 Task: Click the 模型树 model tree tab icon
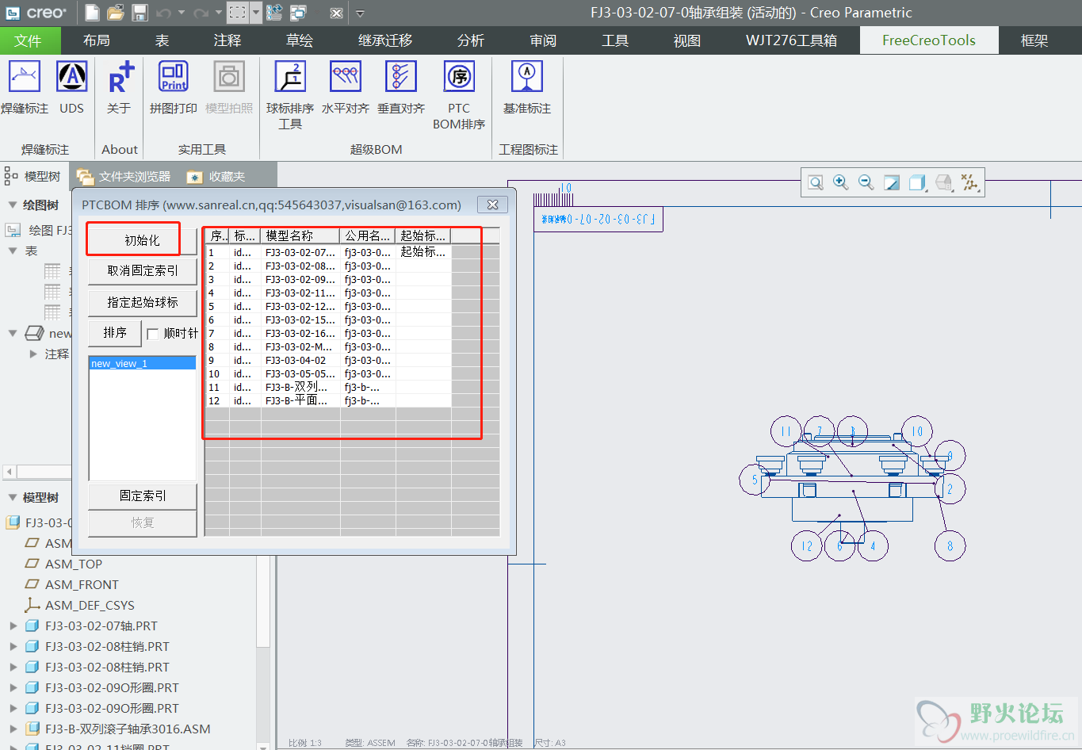tap(11, 175)
